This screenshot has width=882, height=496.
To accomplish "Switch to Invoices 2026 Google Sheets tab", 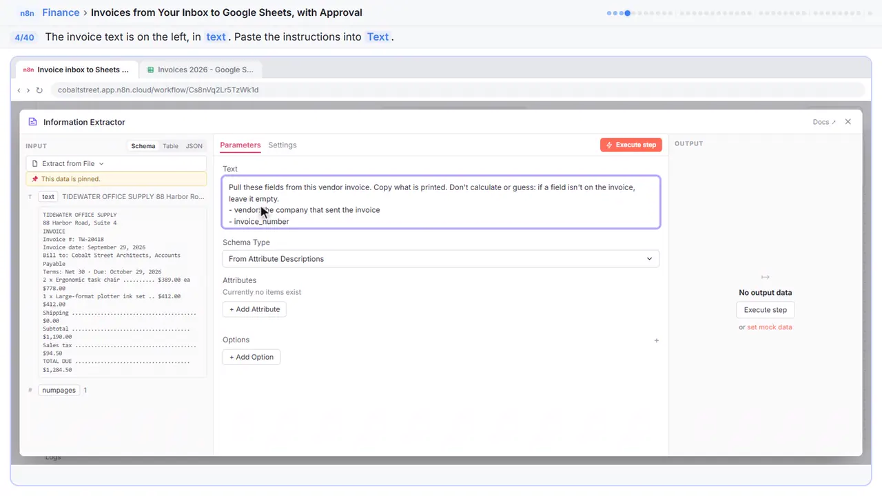I will 201,70.
